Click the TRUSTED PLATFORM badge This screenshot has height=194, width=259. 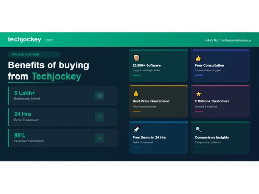click(34, 55)
